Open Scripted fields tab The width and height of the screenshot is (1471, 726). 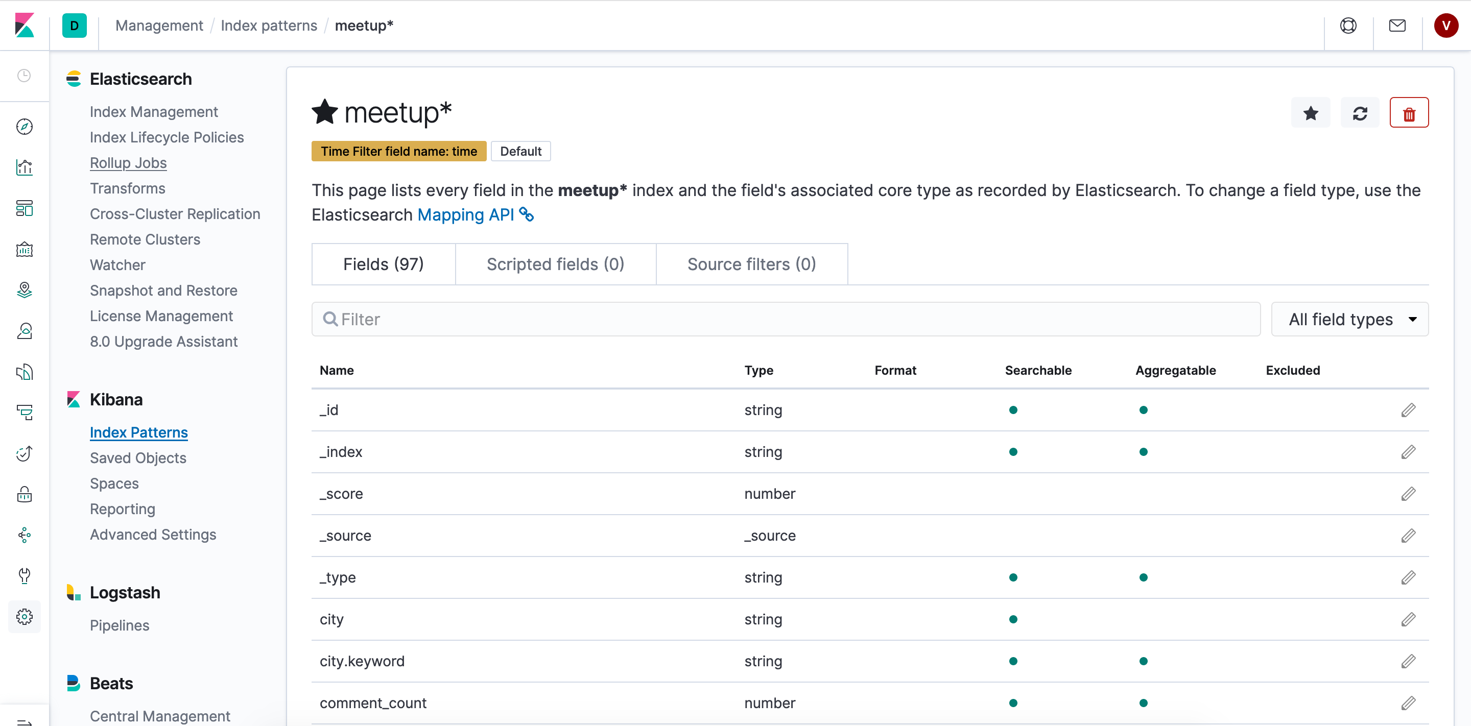[555, 263]
